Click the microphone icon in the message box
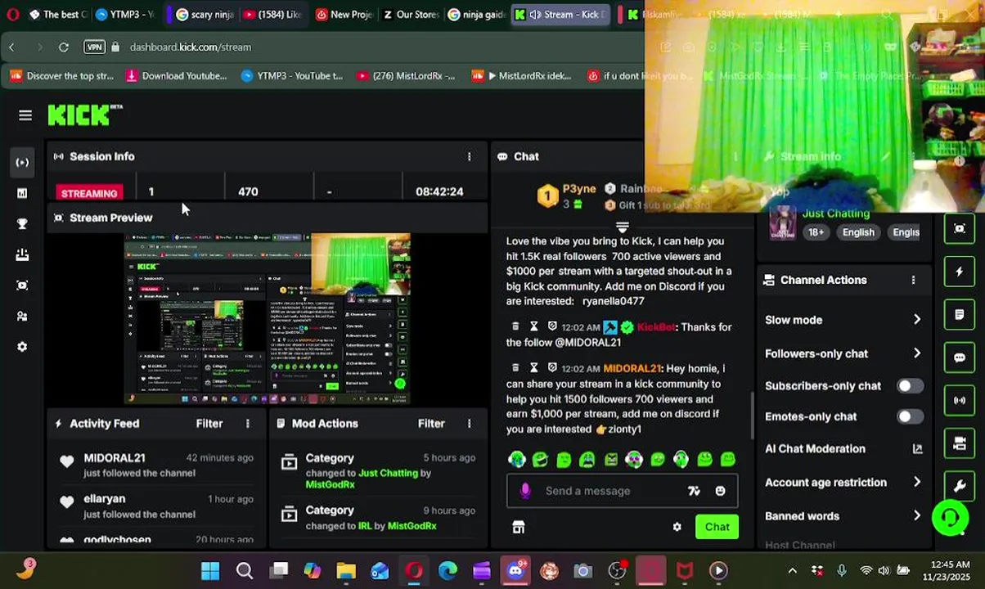The width and height of the screenshot is (985, 589). (x=525, y=491)
